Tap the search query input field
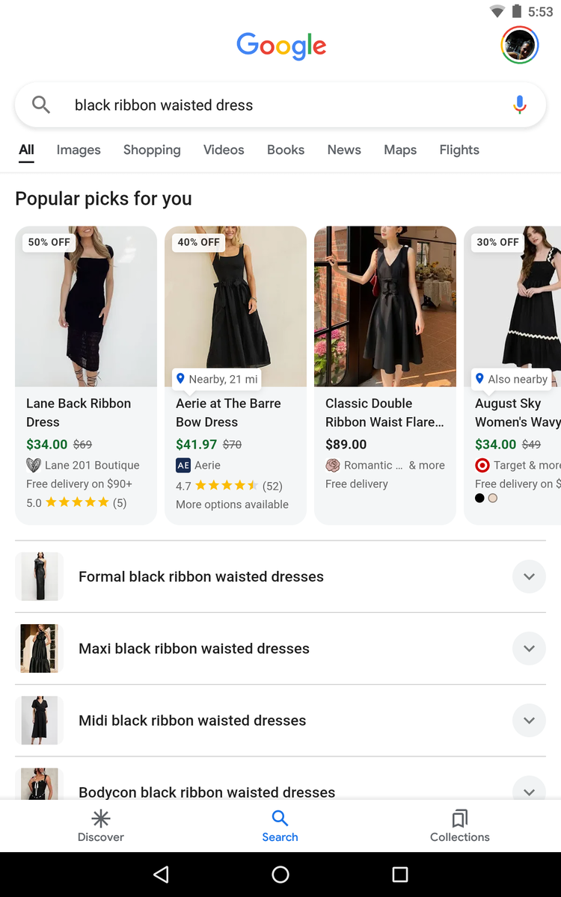The image size is (561, 897). coord(277,105)
